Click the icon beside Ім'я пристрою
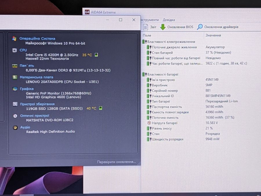The width and height of the screenshot is (261, 196). (x=149, y=80)
